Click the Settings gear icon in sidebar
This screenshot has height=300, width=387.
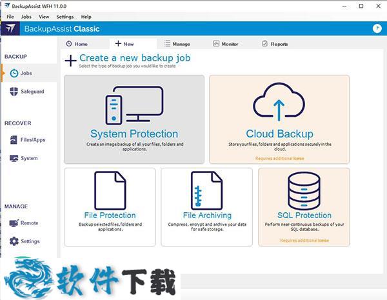tap(14, 241)
